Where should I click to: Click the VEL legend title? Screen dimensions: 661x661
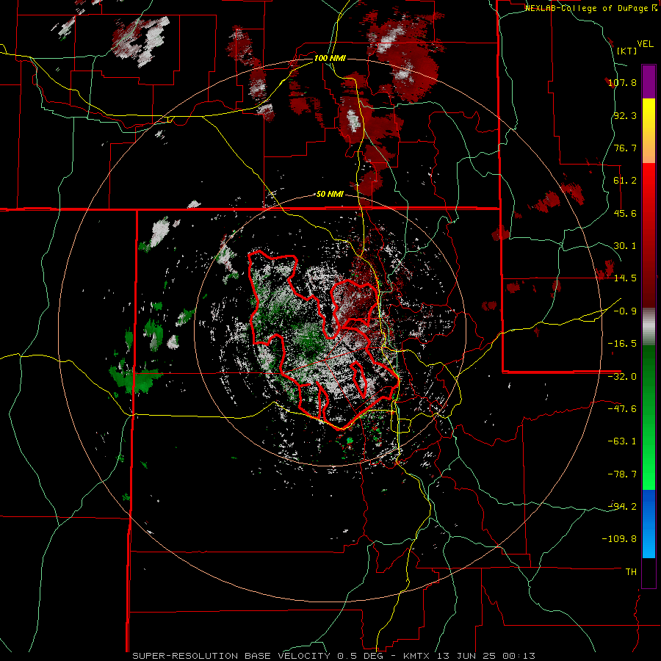click(x=645, y=44)
